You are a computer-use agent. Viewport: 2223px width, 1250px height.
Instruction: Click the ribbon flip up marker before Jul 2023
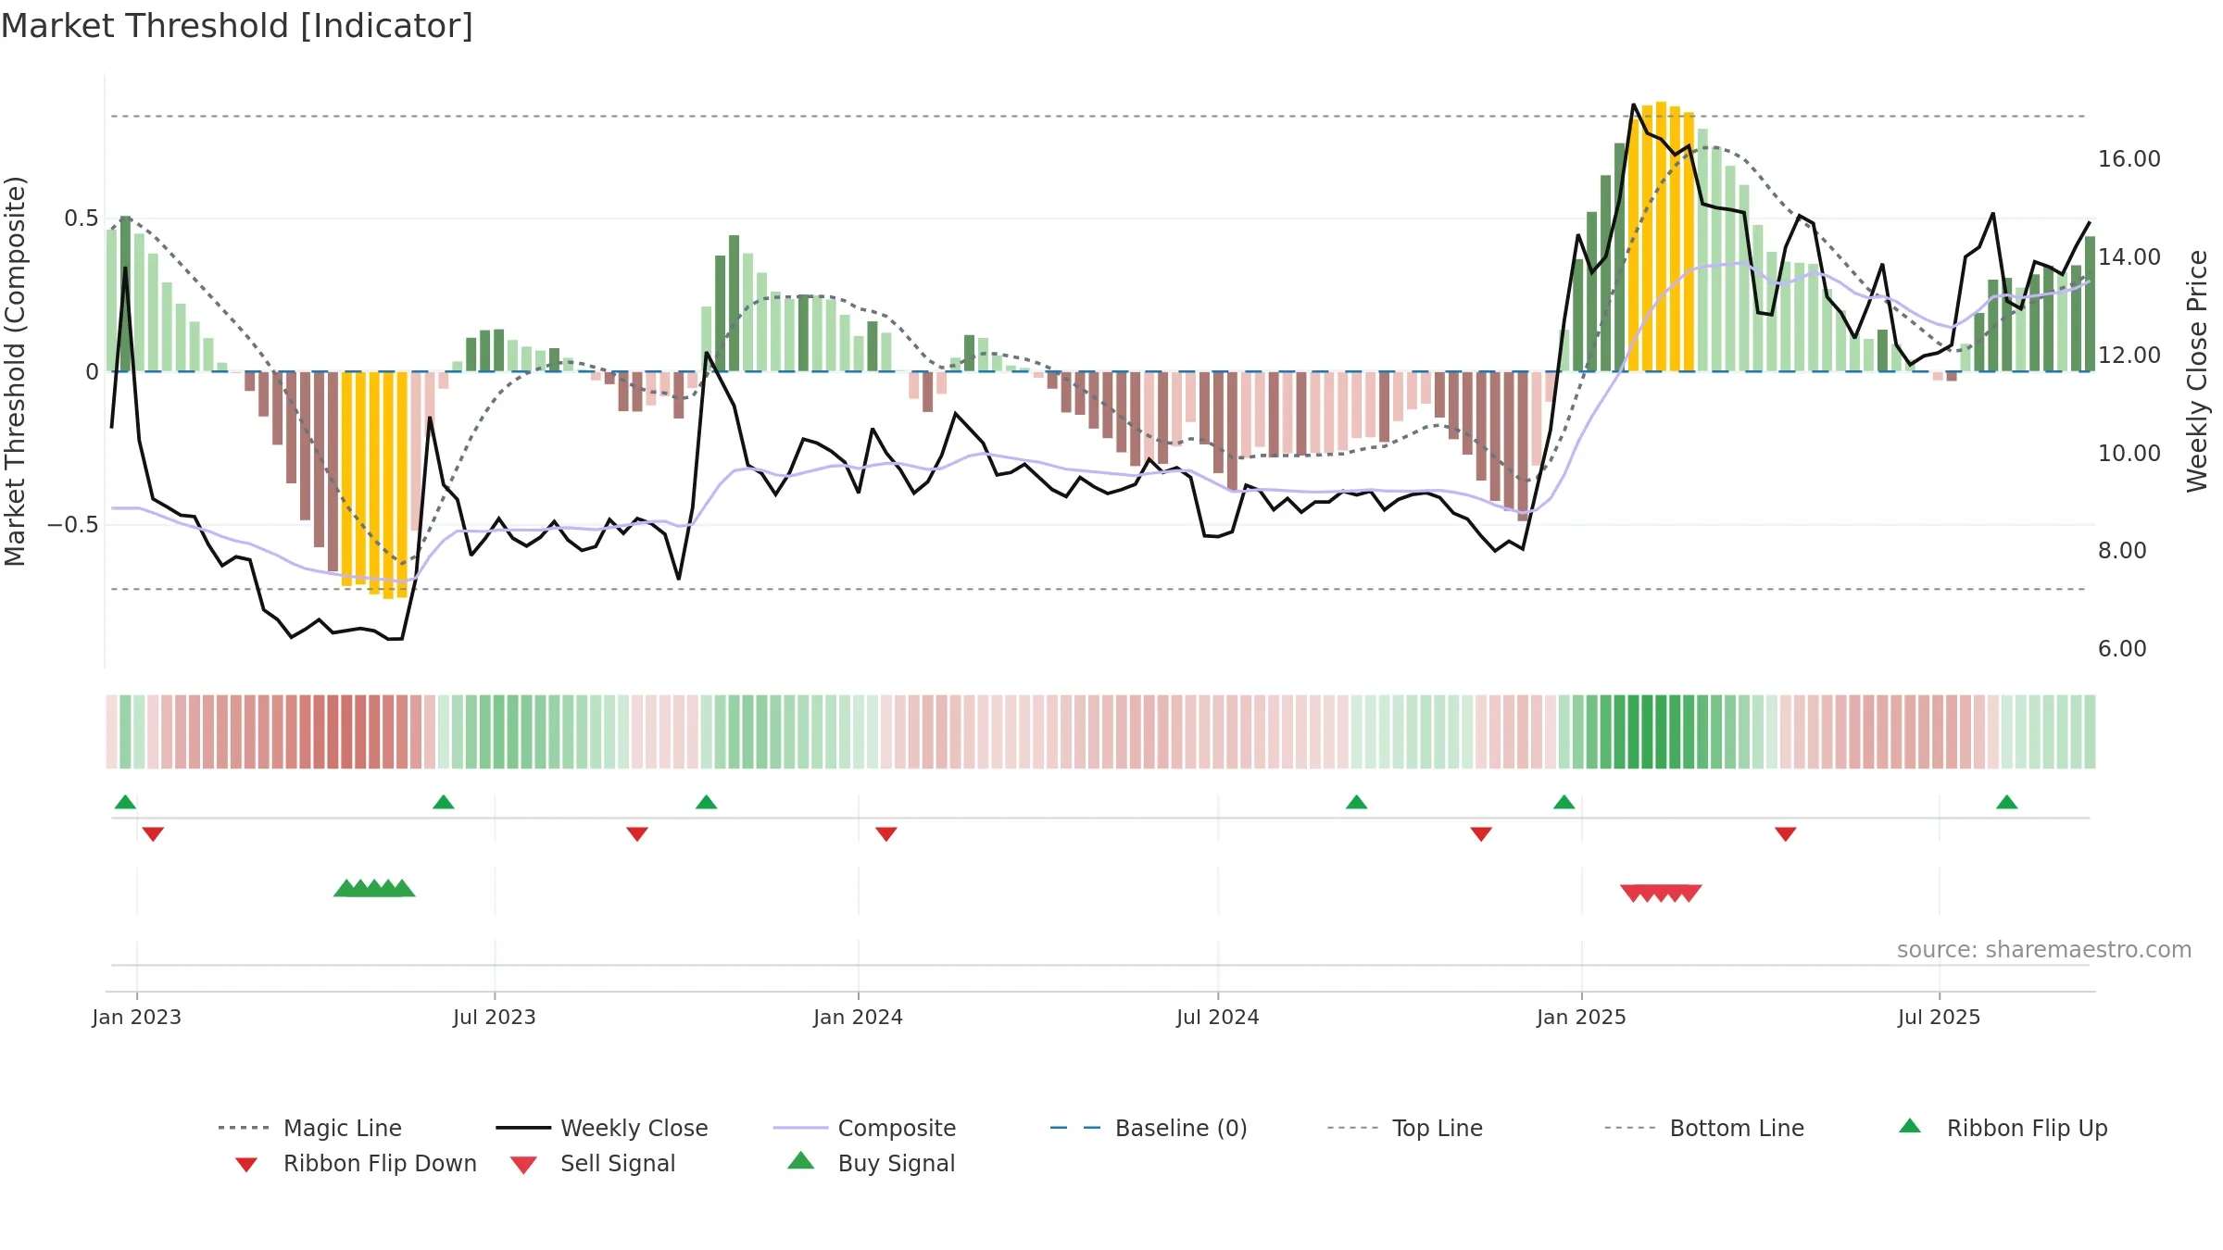point(444,802)
